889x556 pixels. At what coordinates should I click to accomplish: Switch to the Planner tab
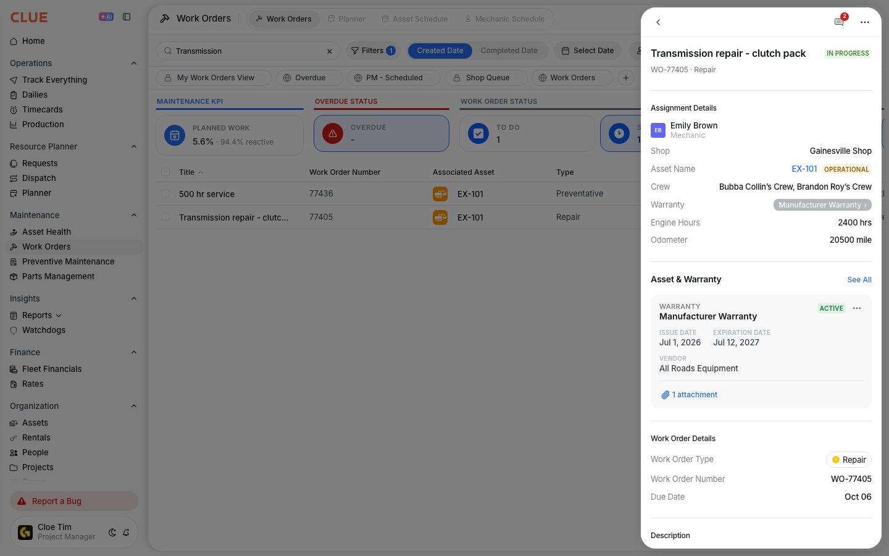346,19
